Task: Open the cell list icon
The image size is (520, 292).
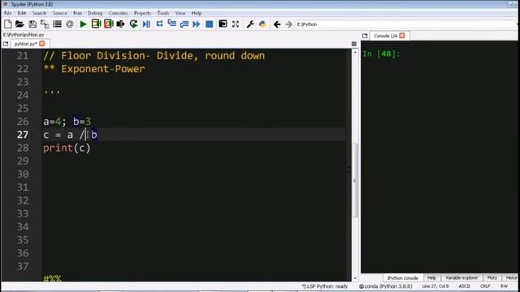Action: point(57,24)
